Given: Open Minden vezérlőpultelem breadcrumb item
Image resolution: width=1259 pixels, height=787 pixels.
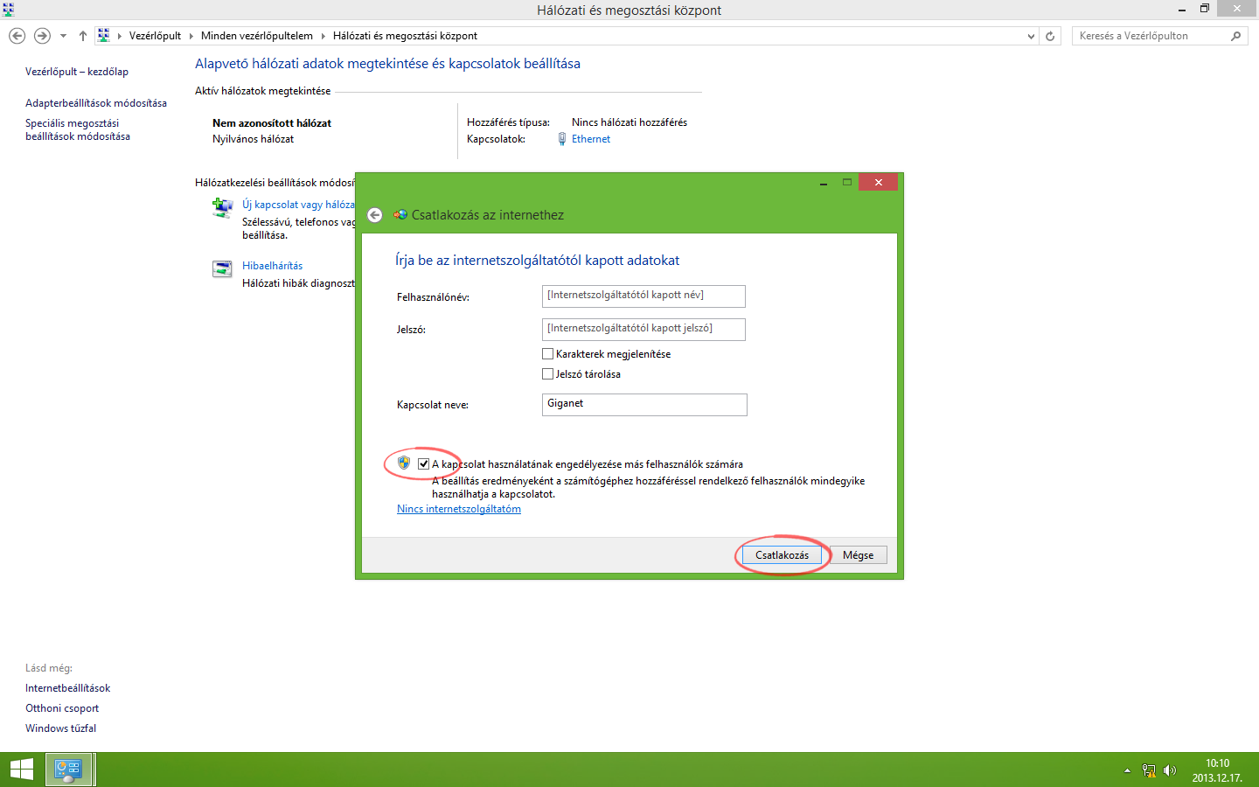Looking at the screenshot, I should [258, 36].
